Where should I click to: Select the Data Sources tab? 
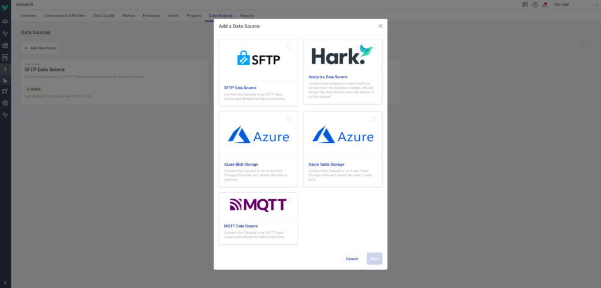[x=221, y=16]
